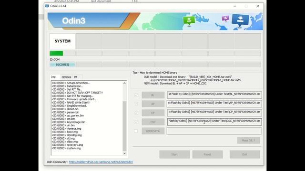Screen dimensions: 305x171
Task: Open the Odin Community link
Action: [101, 162]
